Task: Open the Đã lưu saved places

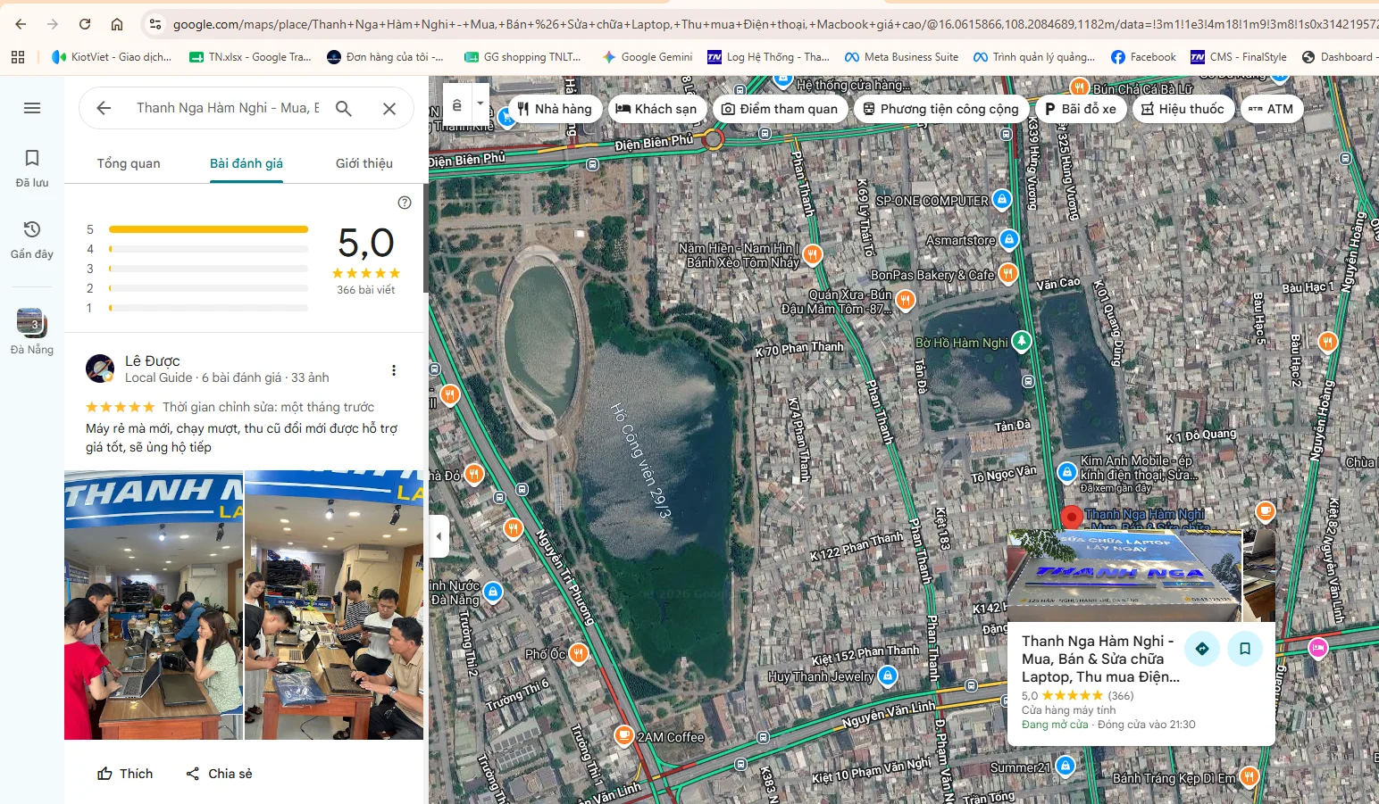Action: tap(32, 168)
